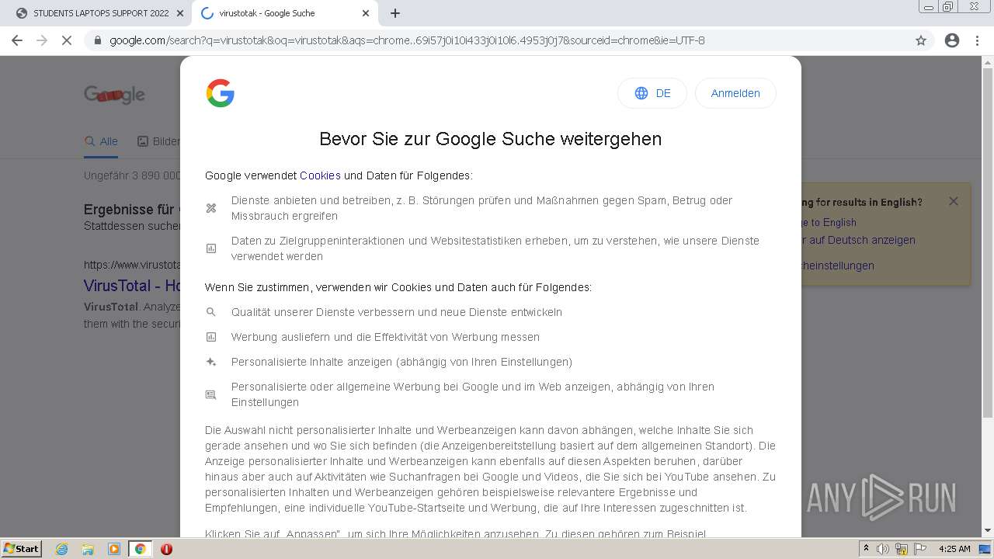
Task: View site info via the padlock icon
Action: [x=97, y=40]
